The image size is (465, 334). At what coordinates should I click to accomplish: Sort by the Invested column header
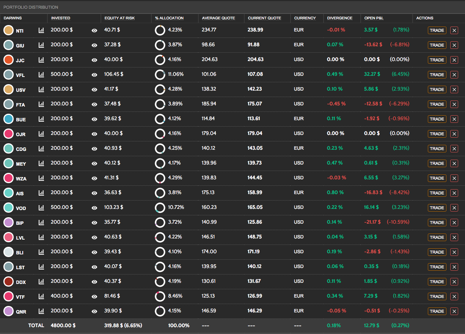[61, 18]
